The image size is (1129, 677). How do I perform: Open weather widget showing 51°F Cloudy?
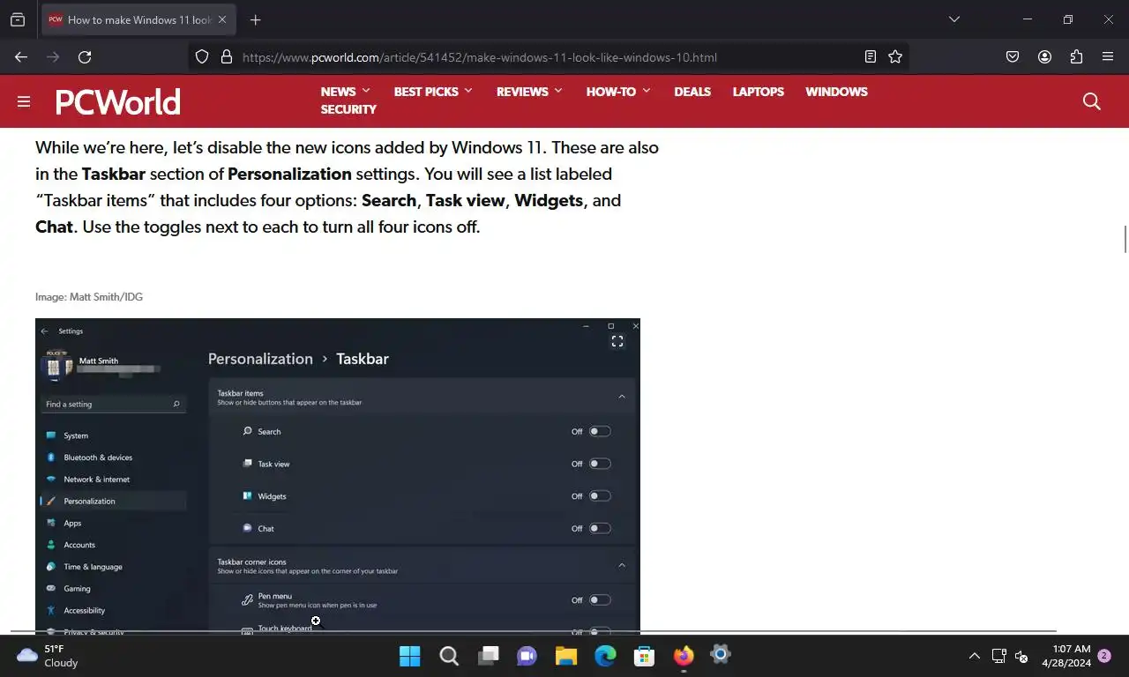coord(48,656)
